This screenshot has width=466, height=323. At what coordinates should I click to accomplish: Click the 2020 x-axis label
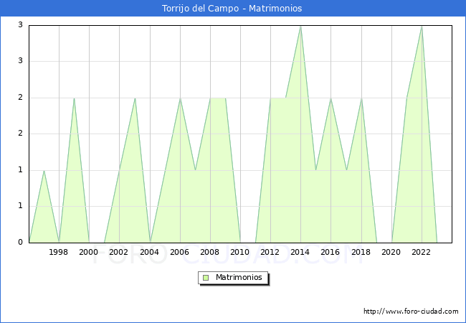pos(391,252)
